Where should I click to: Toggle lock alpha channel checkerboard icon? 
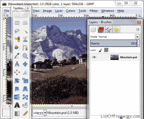coord(106,50)
